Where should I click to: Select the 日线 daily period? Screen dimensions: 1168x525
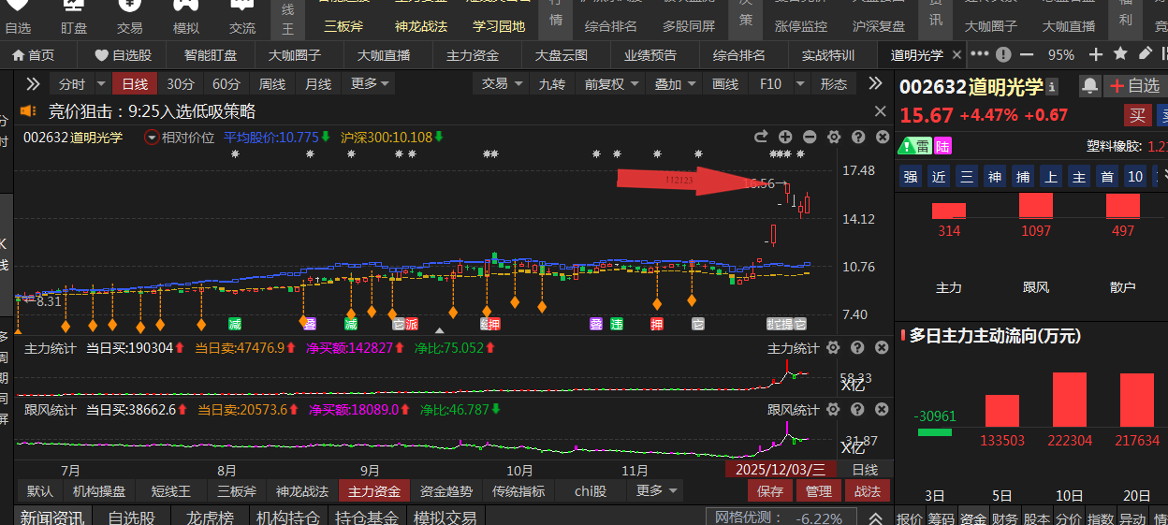point(135,84)
